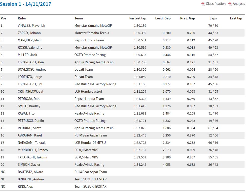Select rider SIMEON, Xavier
Viewport: 247px width, 194px height.
tap(29, 165)
